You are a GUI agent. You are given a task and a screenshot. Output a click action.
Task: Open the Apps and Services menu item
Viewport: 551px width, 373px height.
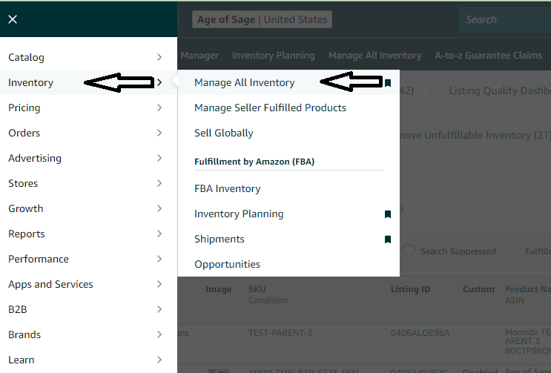tap(88, 284)
